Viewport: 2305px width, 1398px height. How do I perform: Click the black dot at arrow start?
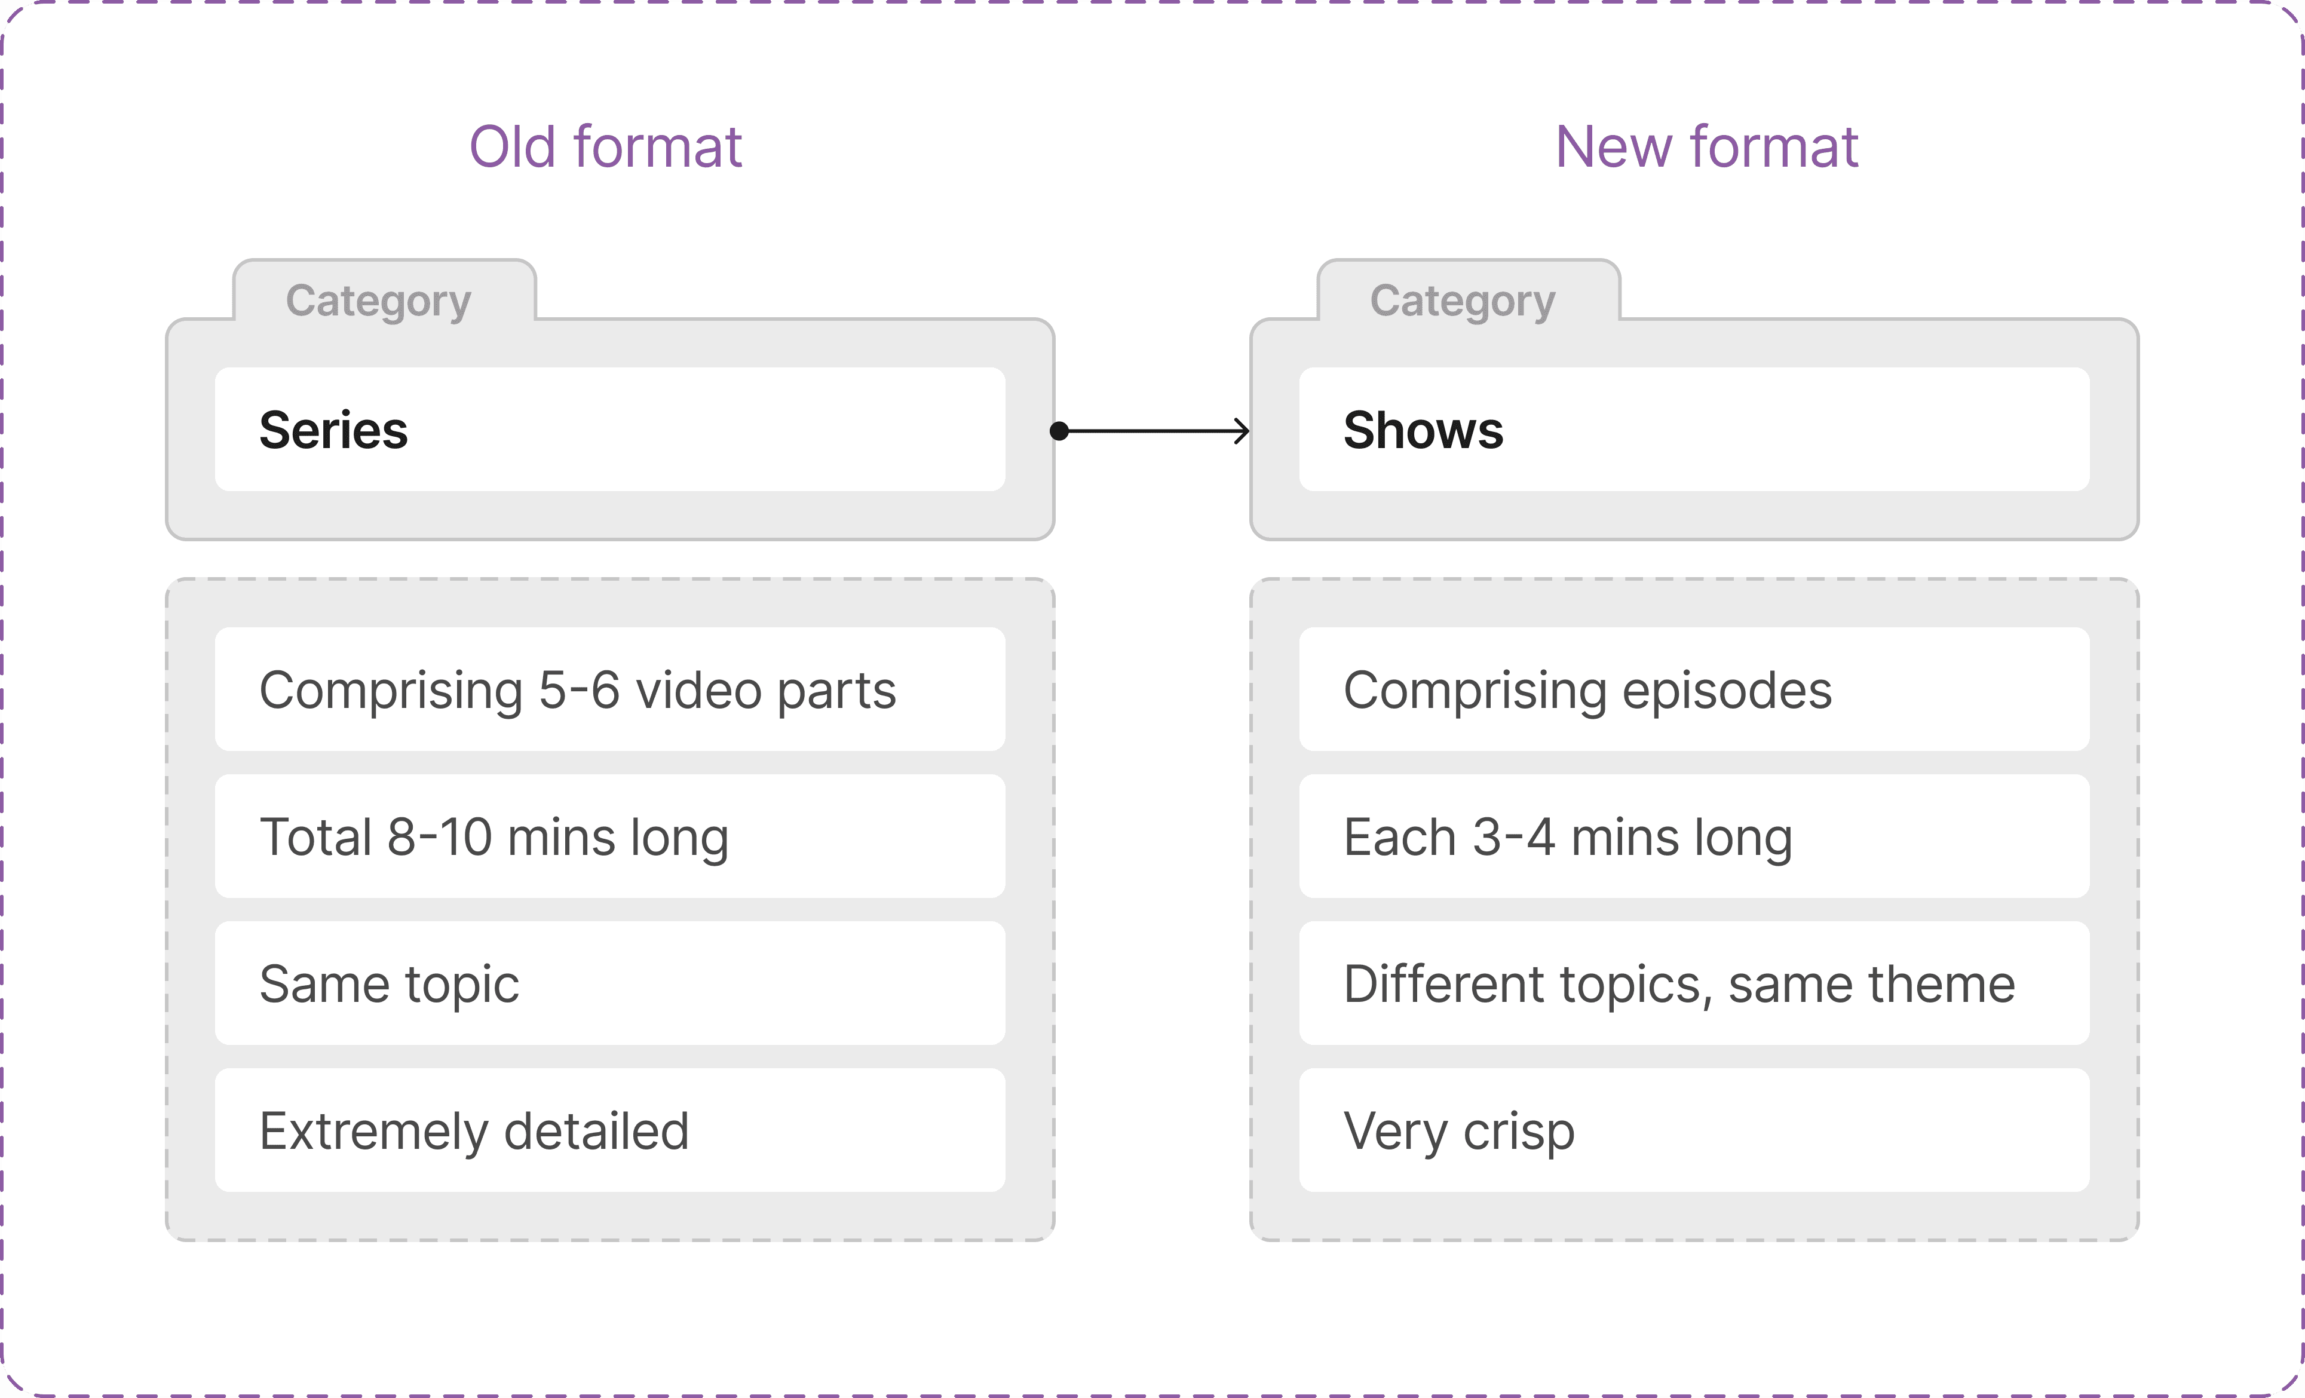(1059, 430)
